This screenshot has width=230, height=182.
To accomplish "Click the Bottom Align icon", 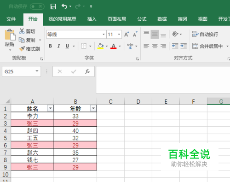I will point(163,36).
